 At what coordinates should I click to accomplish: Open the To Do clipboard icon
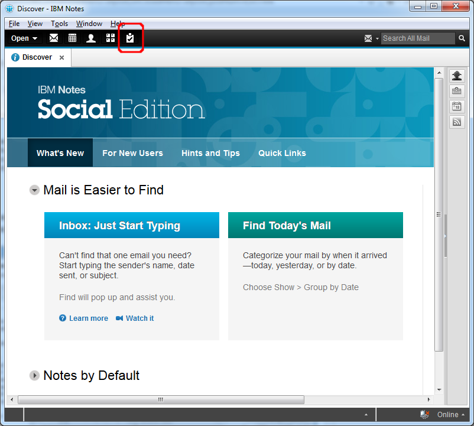130,38
